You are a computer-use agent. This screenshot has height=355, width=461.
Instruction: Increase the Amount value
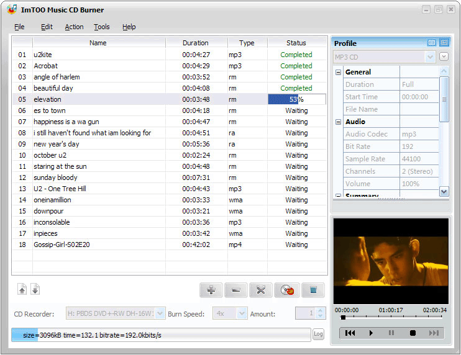click(x=320, y=311)
